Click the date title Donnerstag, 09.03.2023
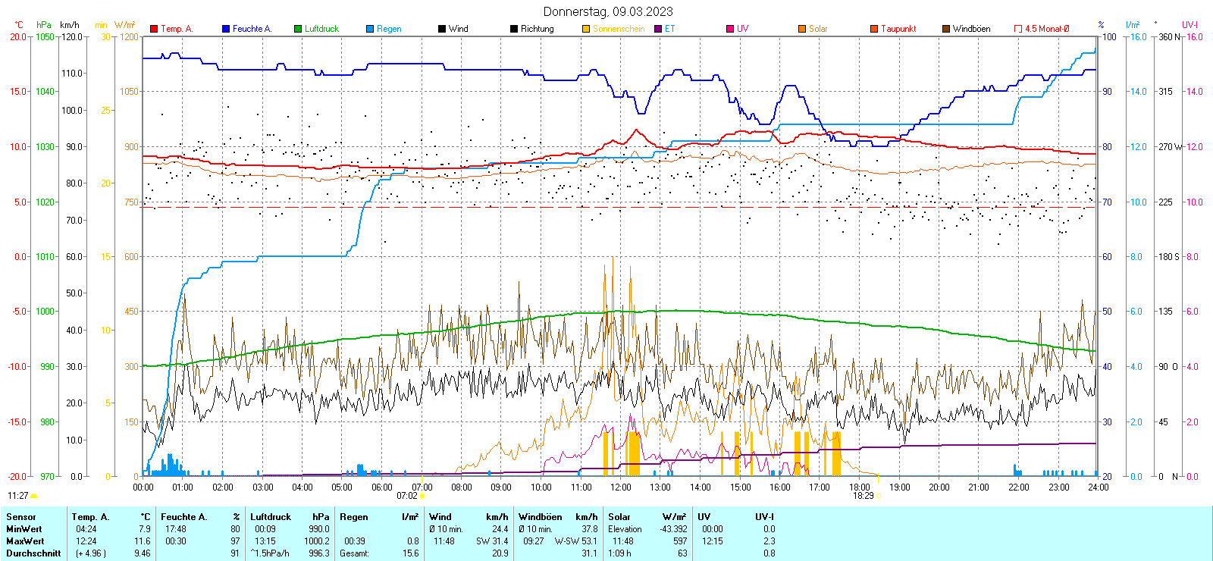 [x=607, y=11]
